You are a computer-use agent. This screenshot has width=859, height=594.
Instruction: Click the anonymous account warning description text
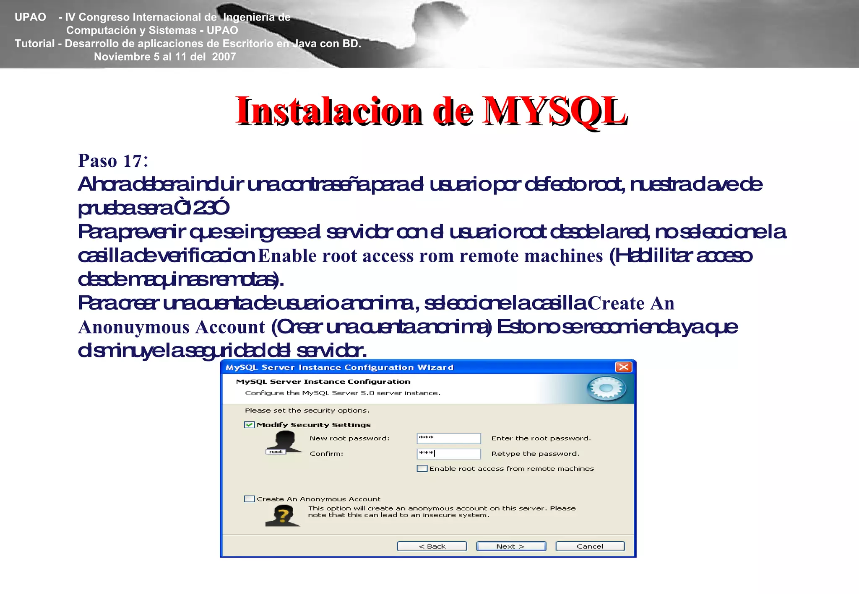tap(442, 511)
